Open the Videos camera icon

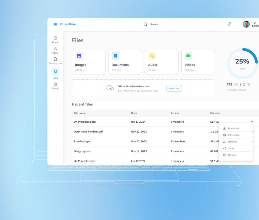tap(189, 55)
